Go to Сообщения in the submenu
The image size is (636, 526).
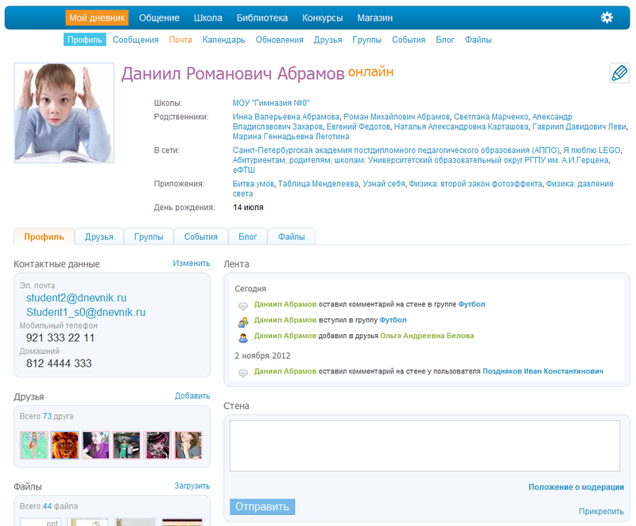[135, 40]
